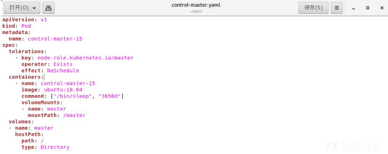Maximize the gedit window

click(368, 8)
